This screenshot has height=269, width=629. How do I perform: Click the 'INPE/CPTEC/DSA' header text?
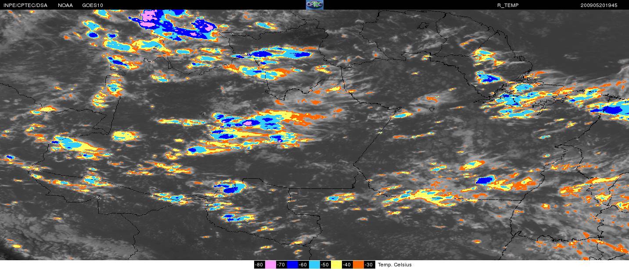[x=25, y=5]
